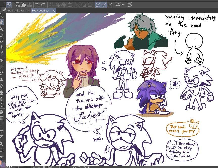Open an existing file
This screenshot has width=218, height=168.
[x=23, y=5]
